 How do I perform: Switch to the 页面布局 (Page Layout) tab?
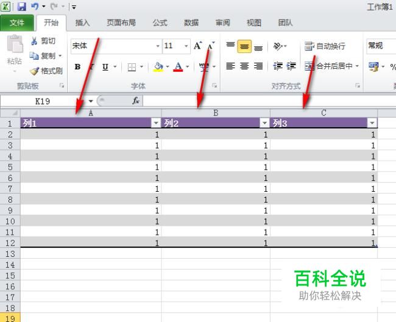[x=121, y=23]
